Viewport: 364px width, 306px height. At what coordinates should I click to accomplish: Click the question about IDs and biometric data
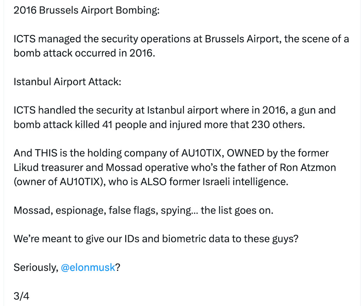(156, 239)
